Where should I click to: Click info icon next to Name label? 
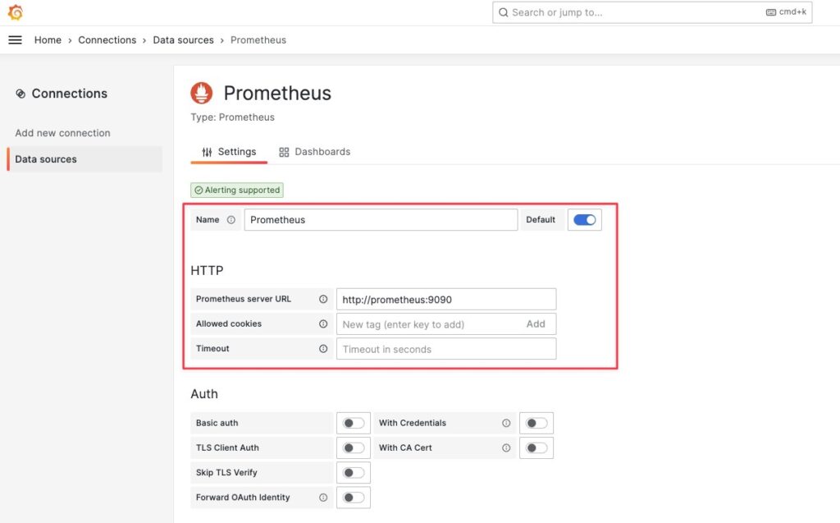pyautogui.click(x=231, y=220)
